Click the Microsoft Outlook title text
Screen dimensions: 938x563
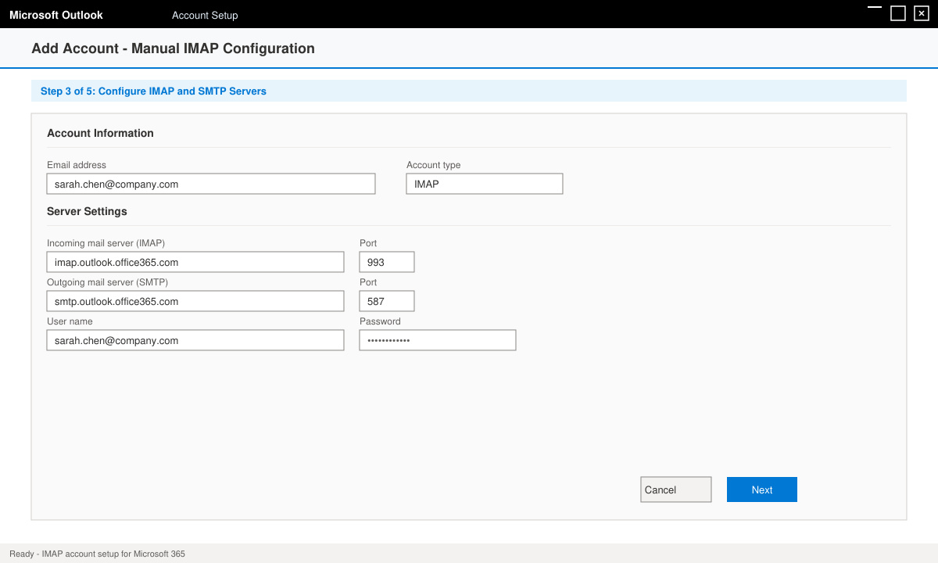(x=56, y=15)
